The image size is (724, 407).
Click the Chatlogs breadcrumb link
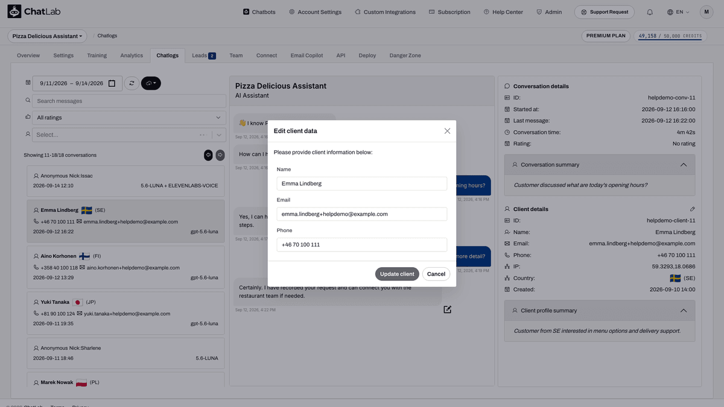pyautogui.click(x=107, y=36)
